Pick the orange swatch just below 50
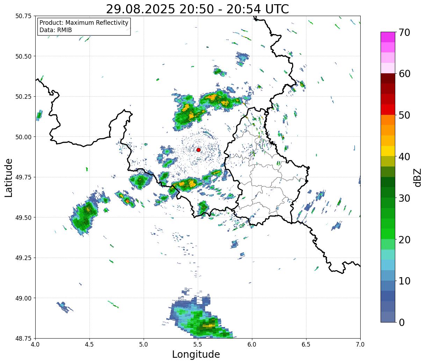426x363 pixels. point(388,120)
